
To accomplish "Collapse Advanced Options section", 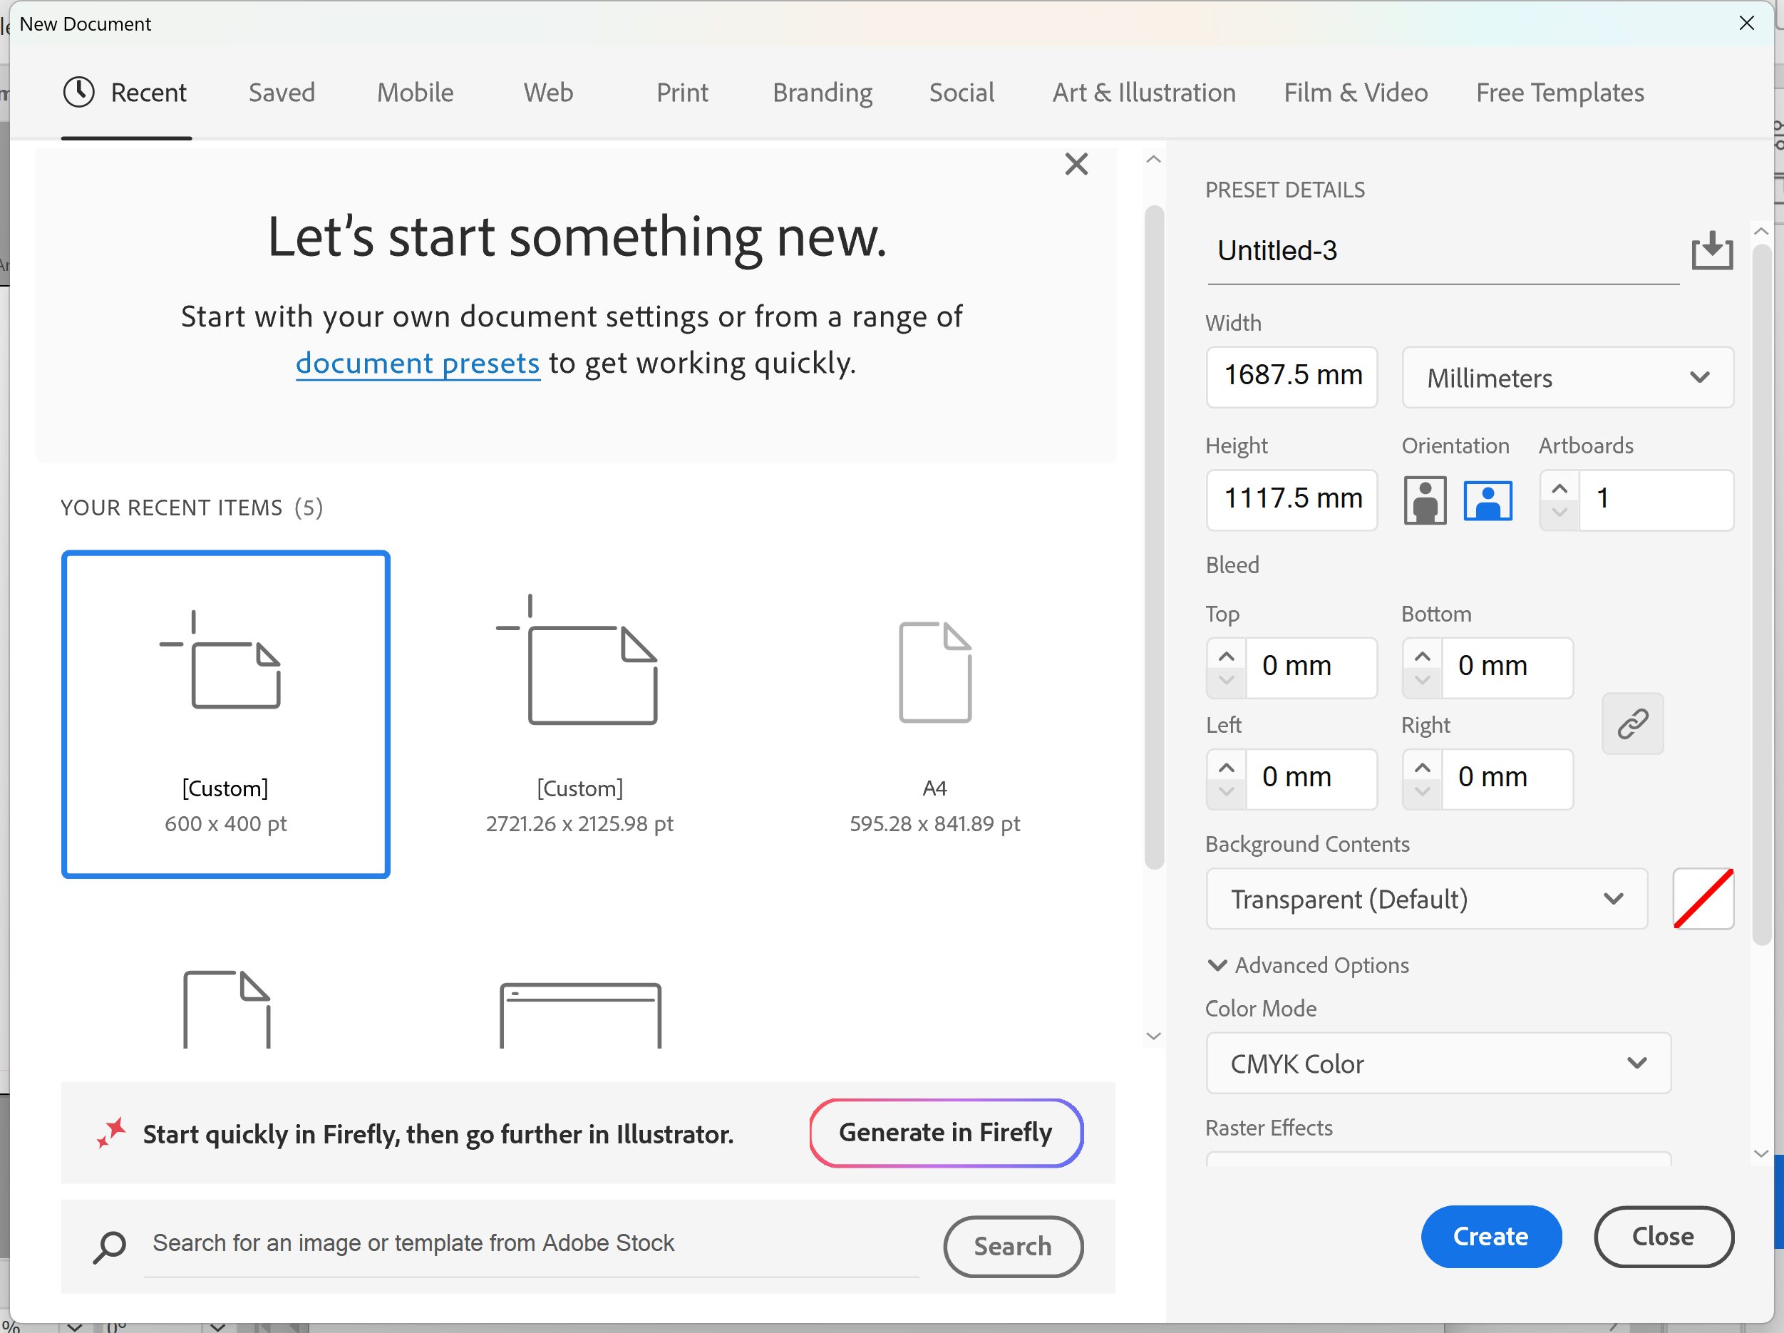I will coord(1306,965).
